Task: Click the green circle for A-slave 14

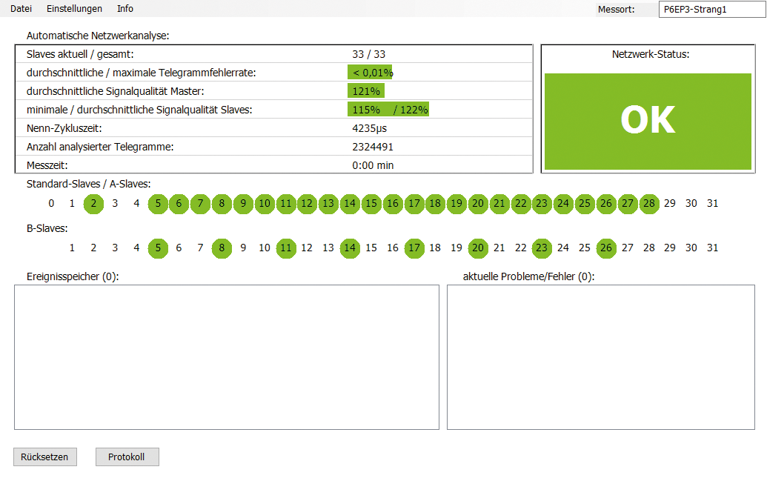Action: (350, 204)
